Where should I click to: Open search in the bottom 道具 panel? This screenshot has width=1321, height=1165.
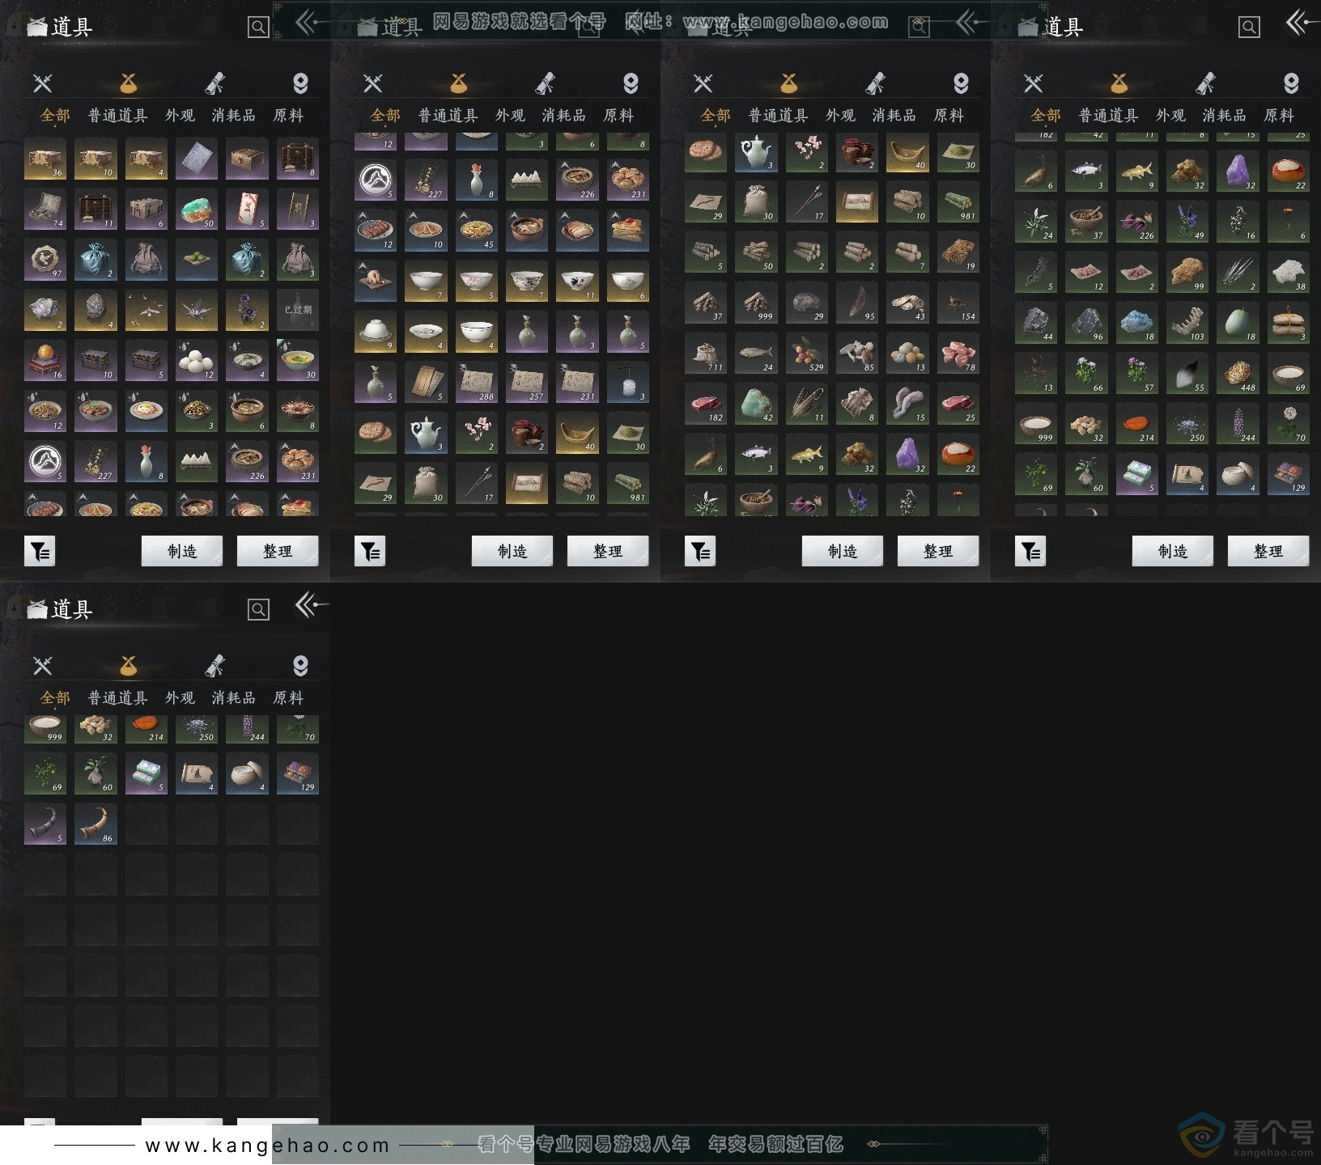click(258, 610)
